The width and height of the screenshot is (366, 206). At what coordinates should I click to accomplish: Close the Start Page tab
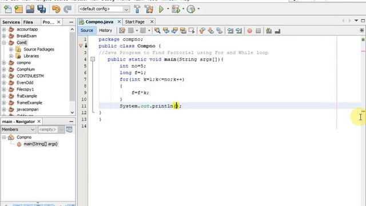click(x=152, y=22)
